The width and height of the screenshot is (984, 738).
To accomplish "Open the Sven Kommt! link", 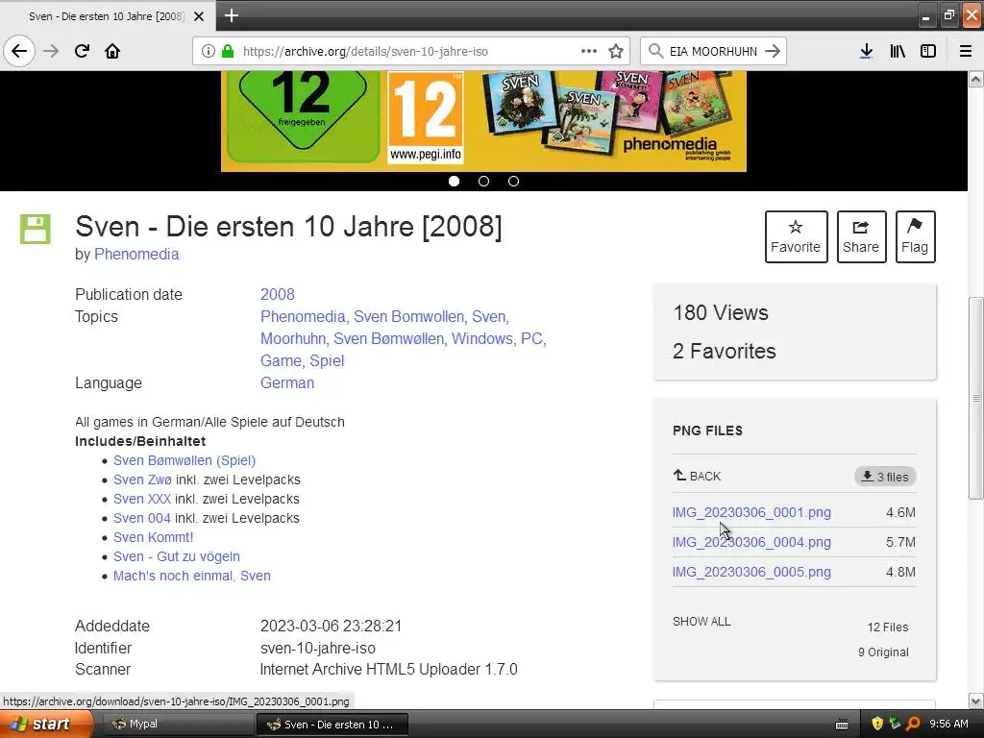I will tap(153, 537).
